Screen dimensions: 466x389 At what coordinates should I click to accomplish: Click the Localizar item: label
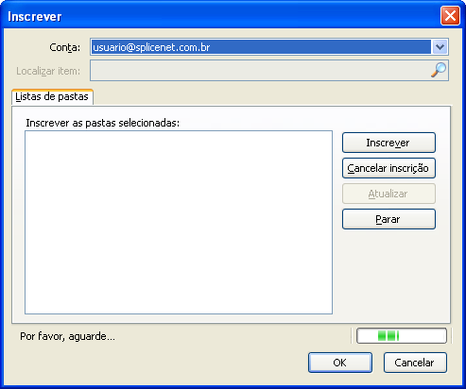(48, 71)
